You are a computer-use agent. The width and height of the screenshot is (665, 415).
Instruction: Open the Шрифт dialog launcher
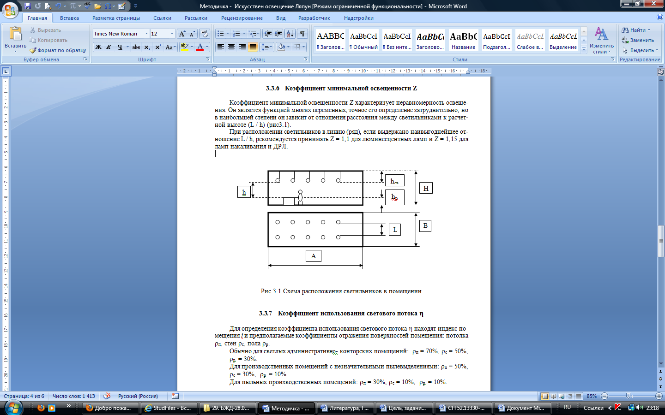pyautogui.click(x=207, y=59)
